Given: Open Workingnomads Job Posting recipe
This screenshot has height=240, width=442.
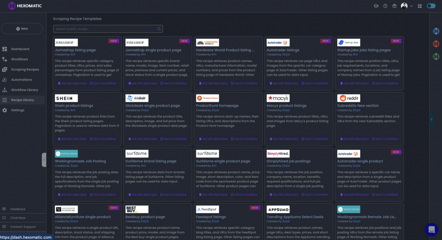Looking at the screenshot, I should pos(80,161).
